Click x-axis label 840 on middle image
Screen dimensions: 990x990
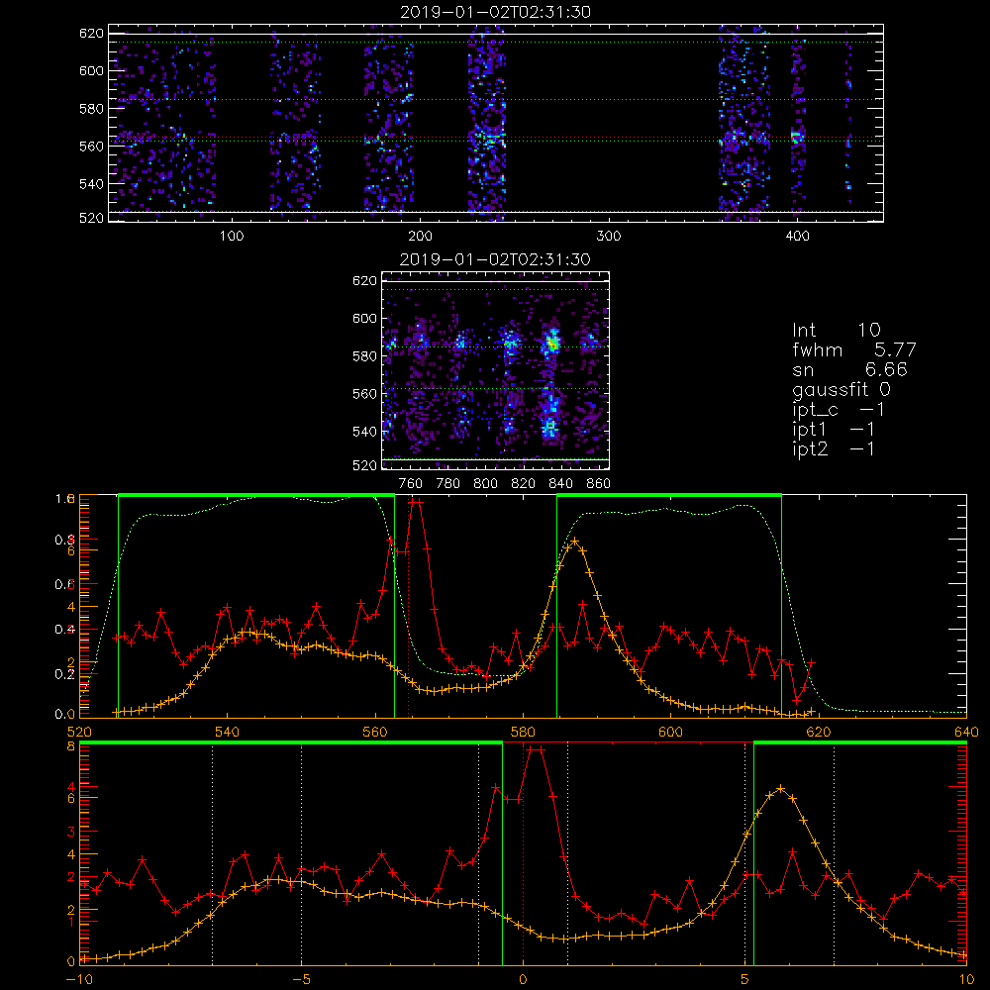[560, 484]
